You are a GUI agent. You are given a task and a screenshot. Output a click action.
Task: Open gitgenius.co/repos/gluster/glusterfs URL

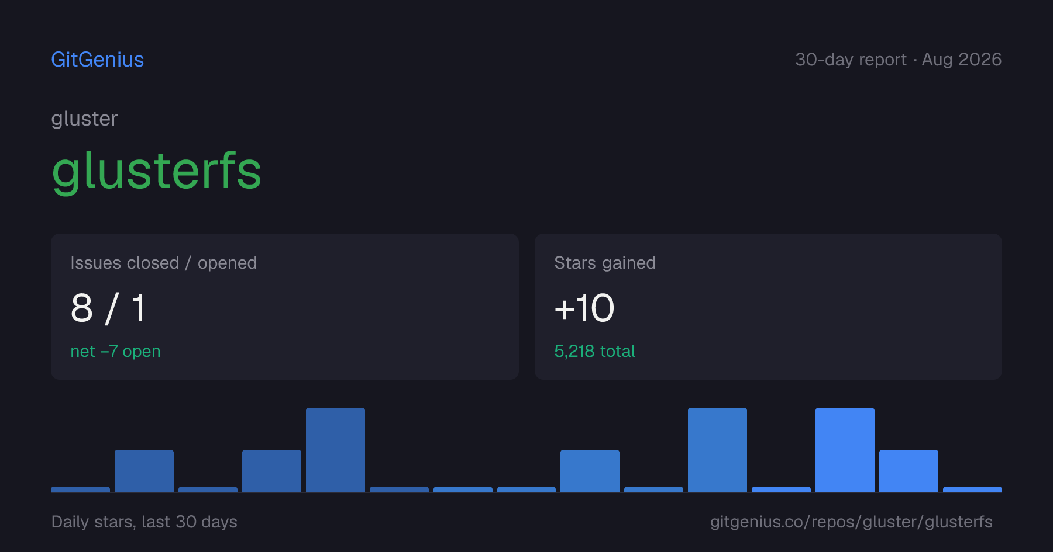click(x=851, y=522)
